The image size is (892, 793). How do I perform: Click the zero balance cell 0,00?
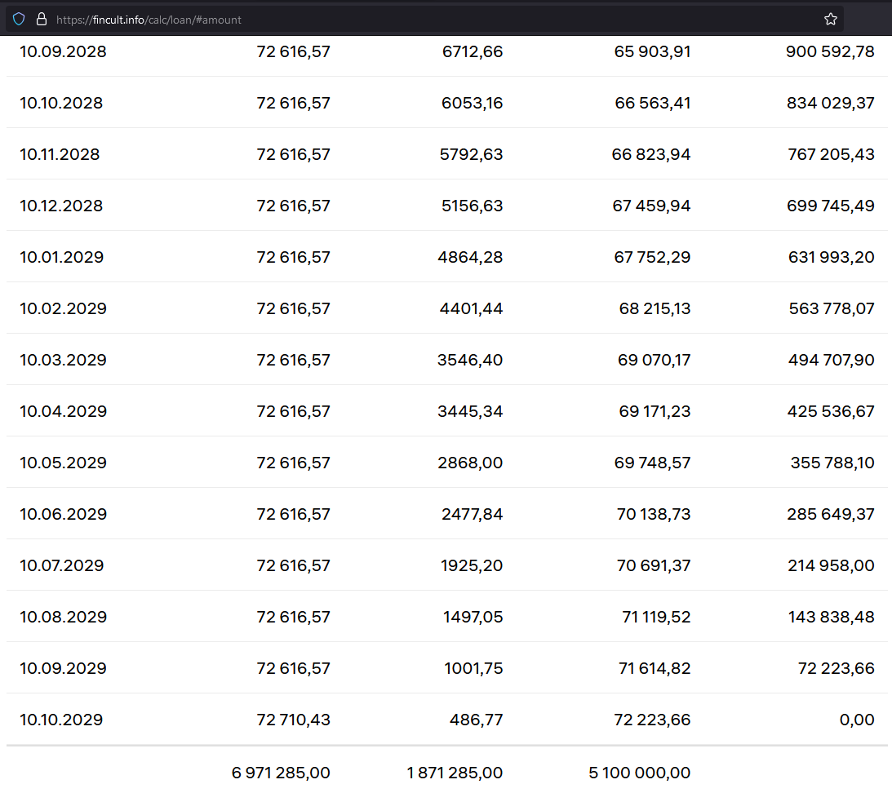click(857, 720)
